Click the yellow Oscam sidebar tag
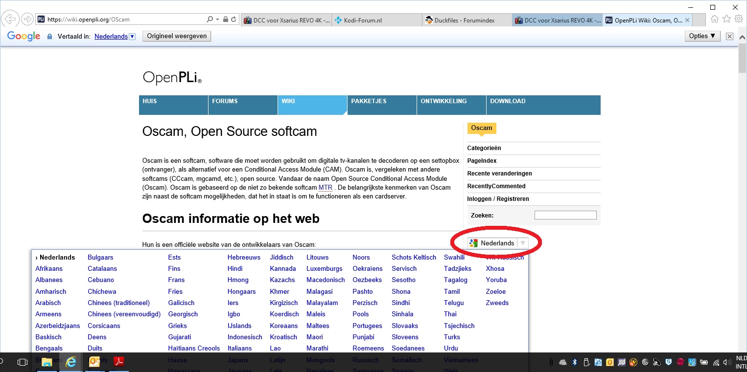Screen dimensions: 747x372 (x=482, y=128)
